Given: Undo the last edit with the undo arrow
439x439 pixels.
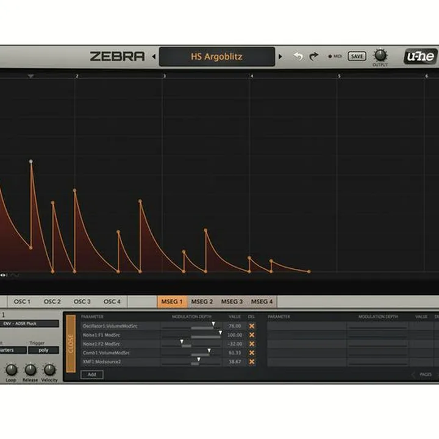Looking at the screenshot, I should [x=298, y=56].
